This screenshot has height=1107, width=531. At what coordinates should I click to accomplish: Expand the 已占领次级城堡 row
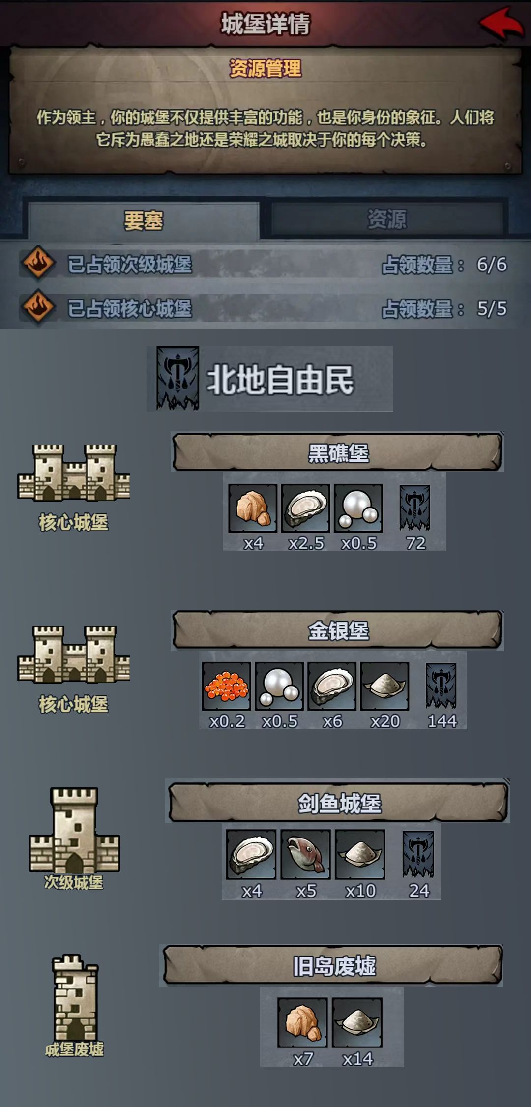tap(265, 265)
